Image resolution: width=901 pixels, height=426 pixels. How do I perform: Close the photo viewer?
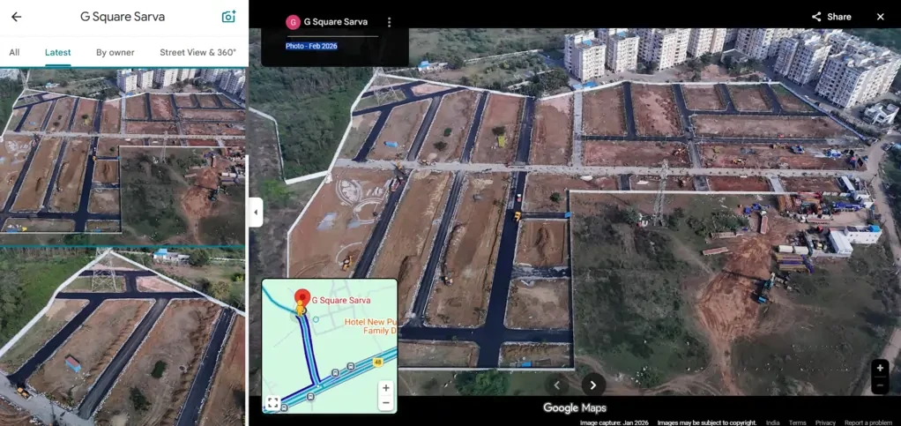[880, 17]
